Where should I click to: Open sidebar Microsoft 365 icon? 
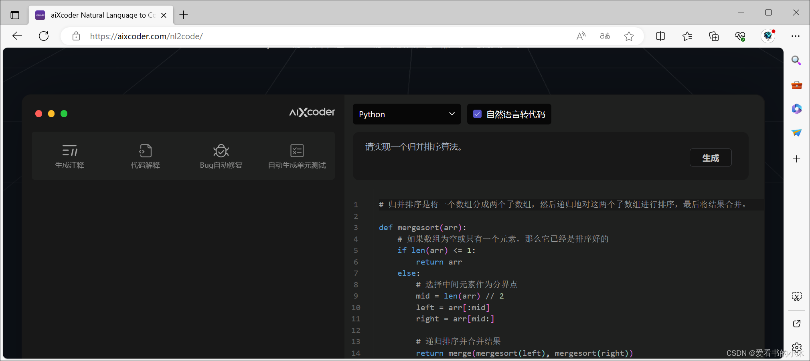(x=796, y=109)
